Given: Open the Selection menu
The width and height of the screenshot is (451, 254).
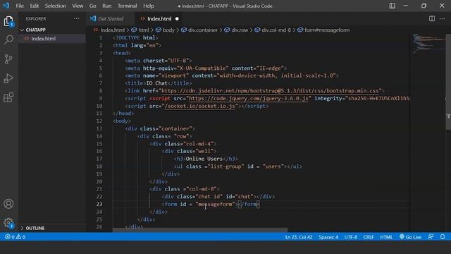Looking at the screenshot, I should coord(55,6).
